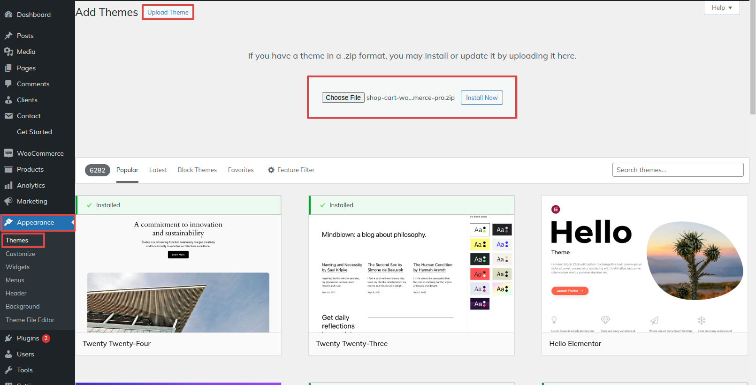Open the Twenty Twenty-Three theme preview
The height and width of the screenshot is (385, 756).
412,273
